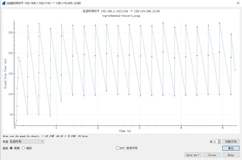Click the 50 tick on the Y axis
Image resolution: width=242 pixels, height=160 pixels.
click(12, 114)
